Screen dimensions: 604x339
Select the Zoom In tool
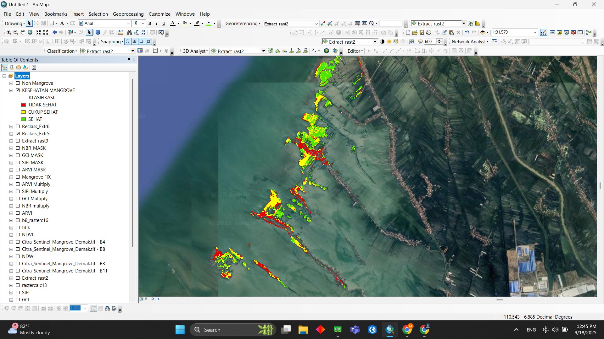(9, 32)
